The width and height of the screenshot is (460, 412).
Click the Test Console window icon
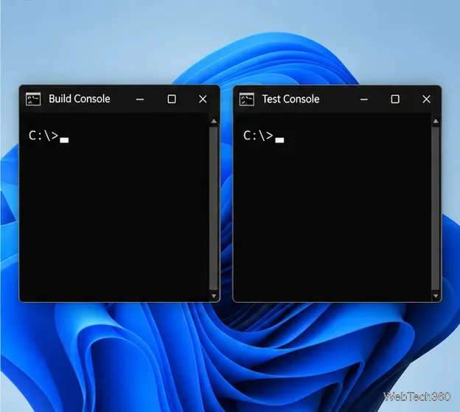point(246,100)
